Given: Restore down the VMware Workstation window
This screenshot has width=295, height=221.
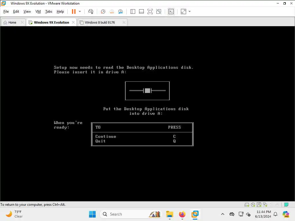Looking at the screenshot, I should [x=285, y=3].
